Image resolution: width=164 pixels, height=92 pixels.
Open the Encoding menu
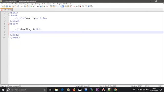point(22,4)
